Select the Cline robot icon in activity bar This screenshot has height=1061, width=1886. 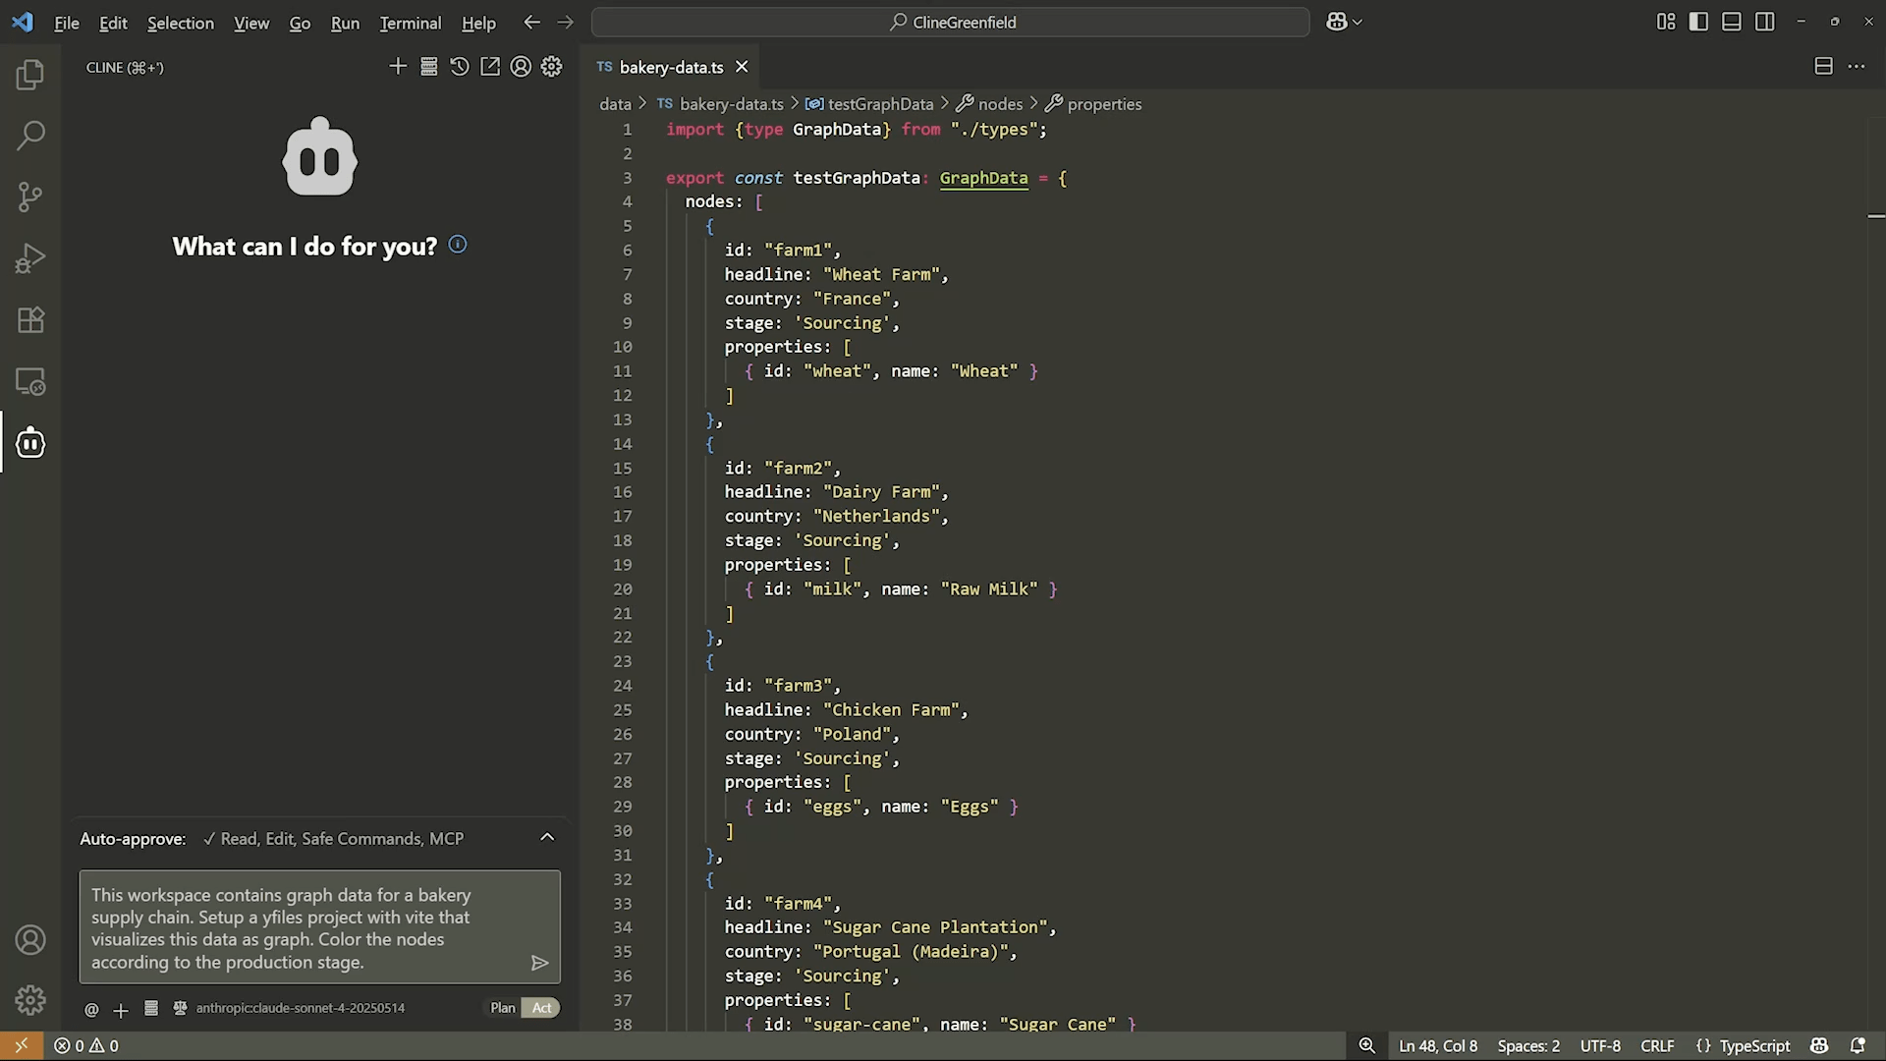pyautogui.click(x=30, y=442)
